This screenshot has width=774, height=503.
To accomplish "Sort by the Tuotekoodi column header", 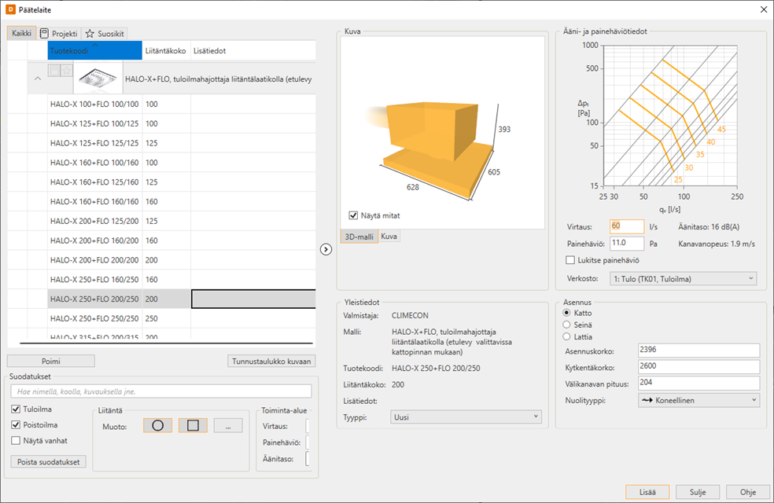I will point(94,51).
